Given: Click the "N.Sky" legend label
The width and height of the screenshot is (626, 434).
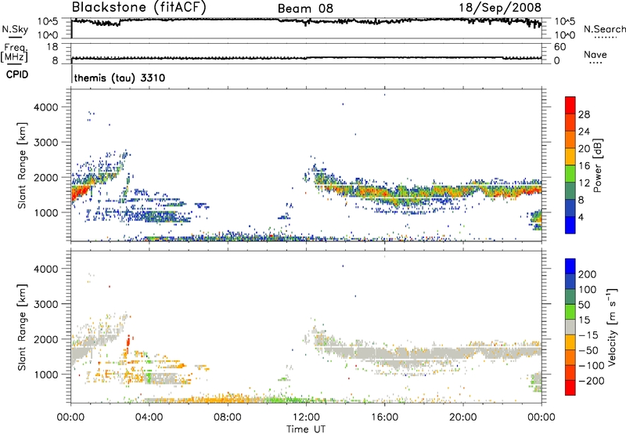Looking at the screenshot, I should pyautogui.click(x=15, y=29).
